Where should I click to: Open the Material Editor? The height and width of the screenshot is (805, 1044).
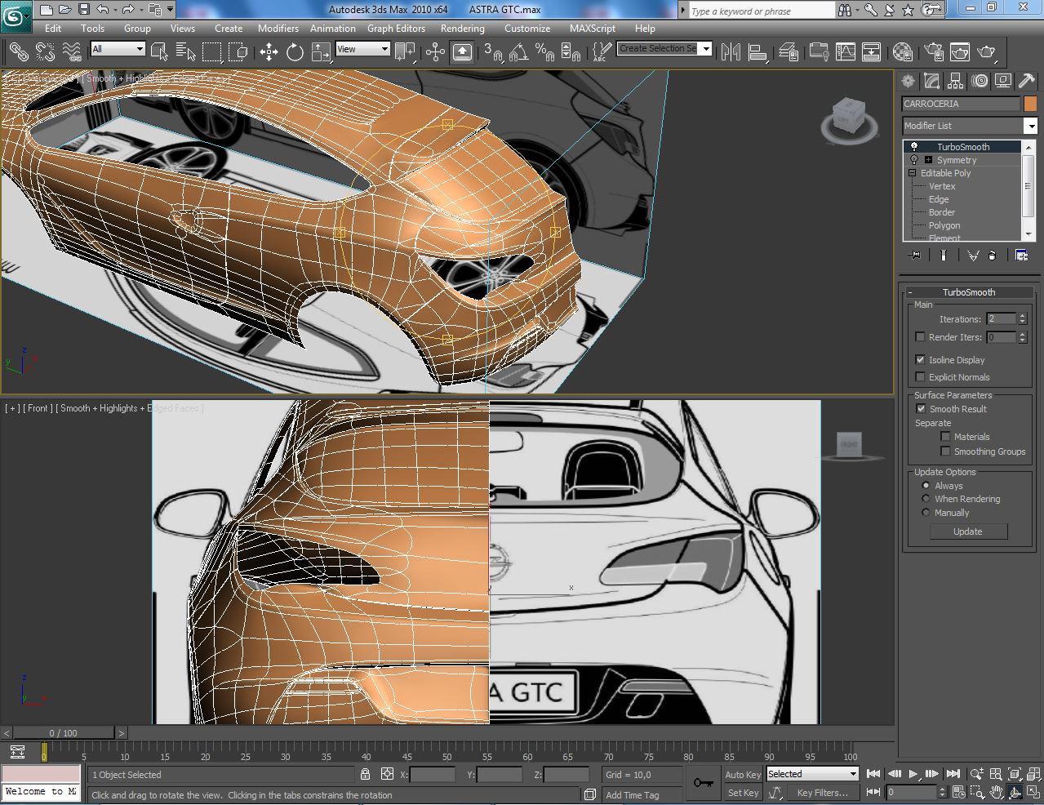[902, 52]
